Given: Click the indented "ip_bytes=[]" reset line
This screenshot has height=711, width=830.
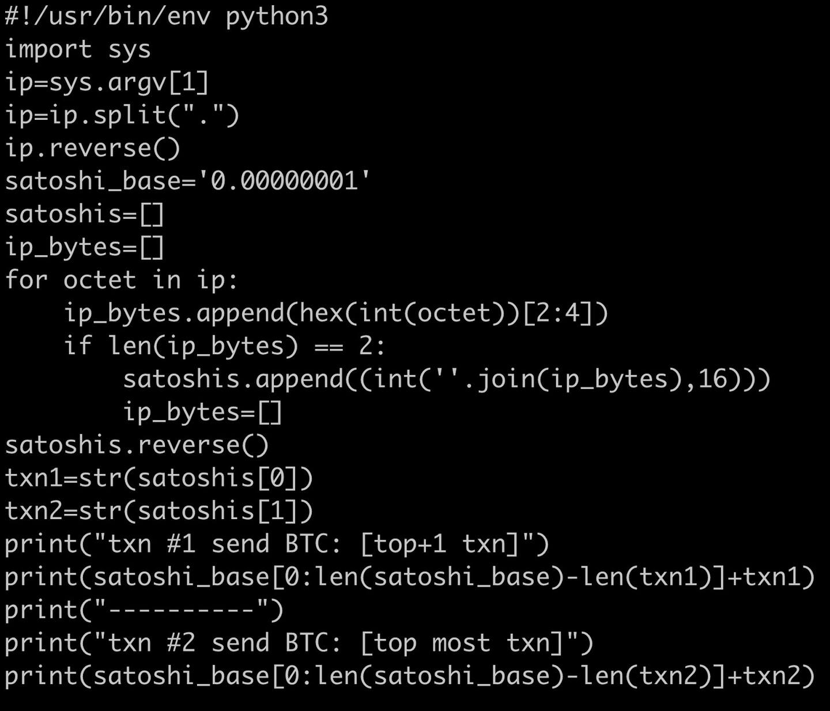Looking at the screenshot, I should [x=202, y=412].
